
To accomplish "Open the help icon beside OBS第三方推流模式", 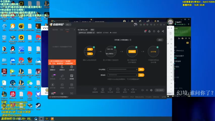I will click(x=130, y=40).
